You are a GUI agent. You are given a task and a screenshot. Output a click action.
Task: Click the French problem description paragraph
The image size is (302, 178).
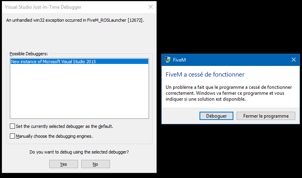point(229,93)
